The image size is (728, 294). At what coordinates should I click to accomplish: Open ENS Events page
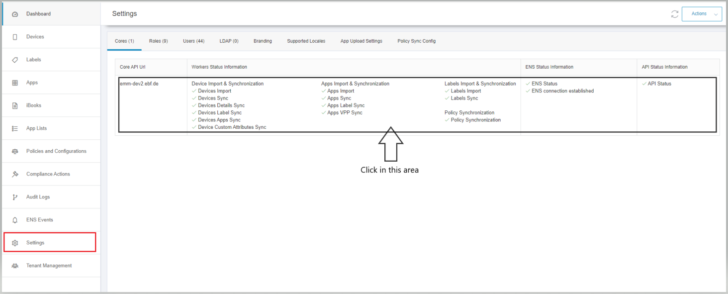pos(51,220)
